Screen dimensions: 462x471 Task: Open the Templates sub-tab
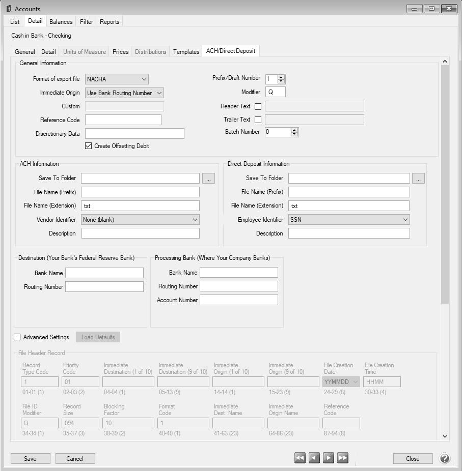pos(186,52)
